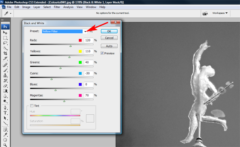The width and height of the screenshot is (240, 147).
Task: Uncheck the Preview checkbox
Action: click(102, 53)
